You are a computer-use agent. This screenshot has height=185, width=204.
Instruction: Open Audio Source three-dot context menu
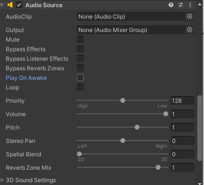click(190, 5)
